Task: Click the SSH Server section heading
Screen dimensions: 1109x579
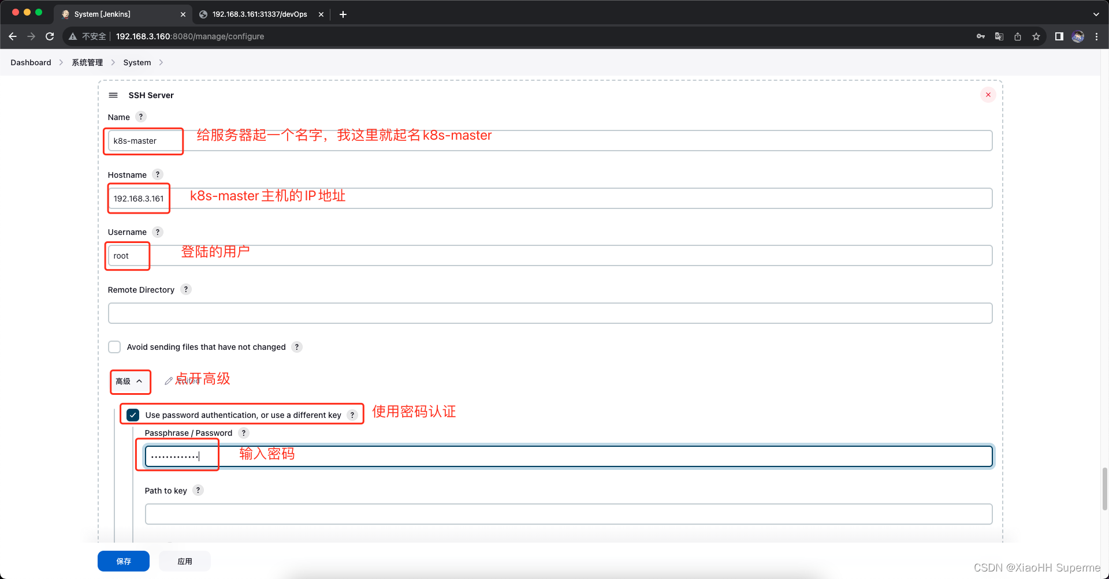Action: (x=151, y=95)
